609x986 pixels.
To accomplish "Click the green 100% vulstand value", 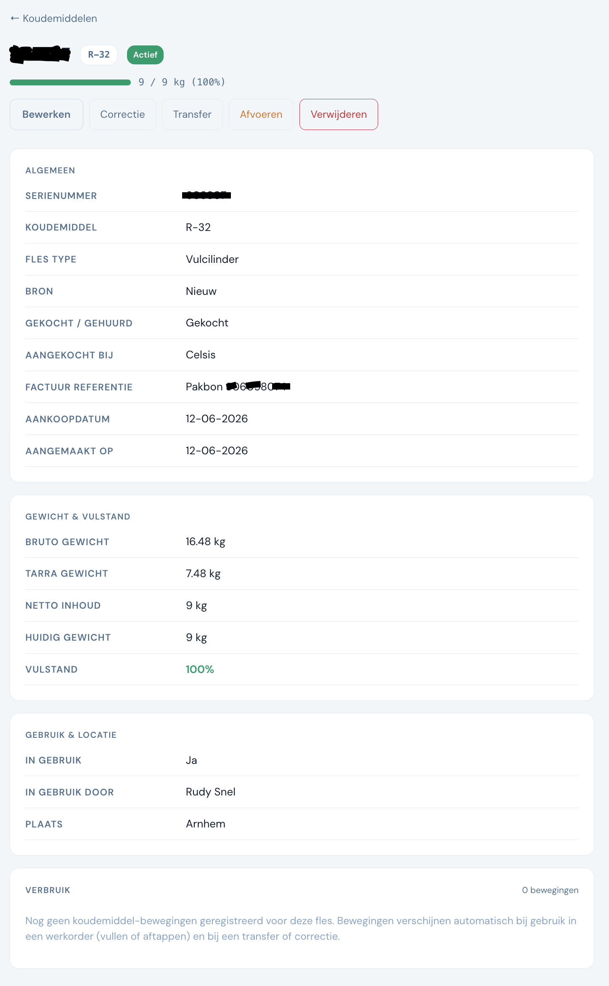I will [x=200, y=669].
